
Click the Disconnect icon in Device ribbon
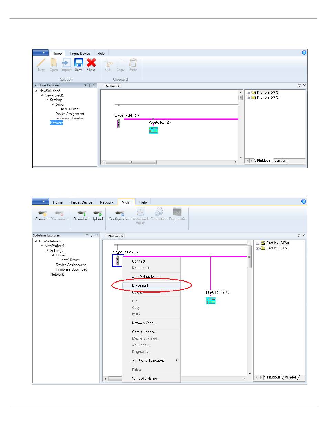pyautogui.click(x=59, y=213)
